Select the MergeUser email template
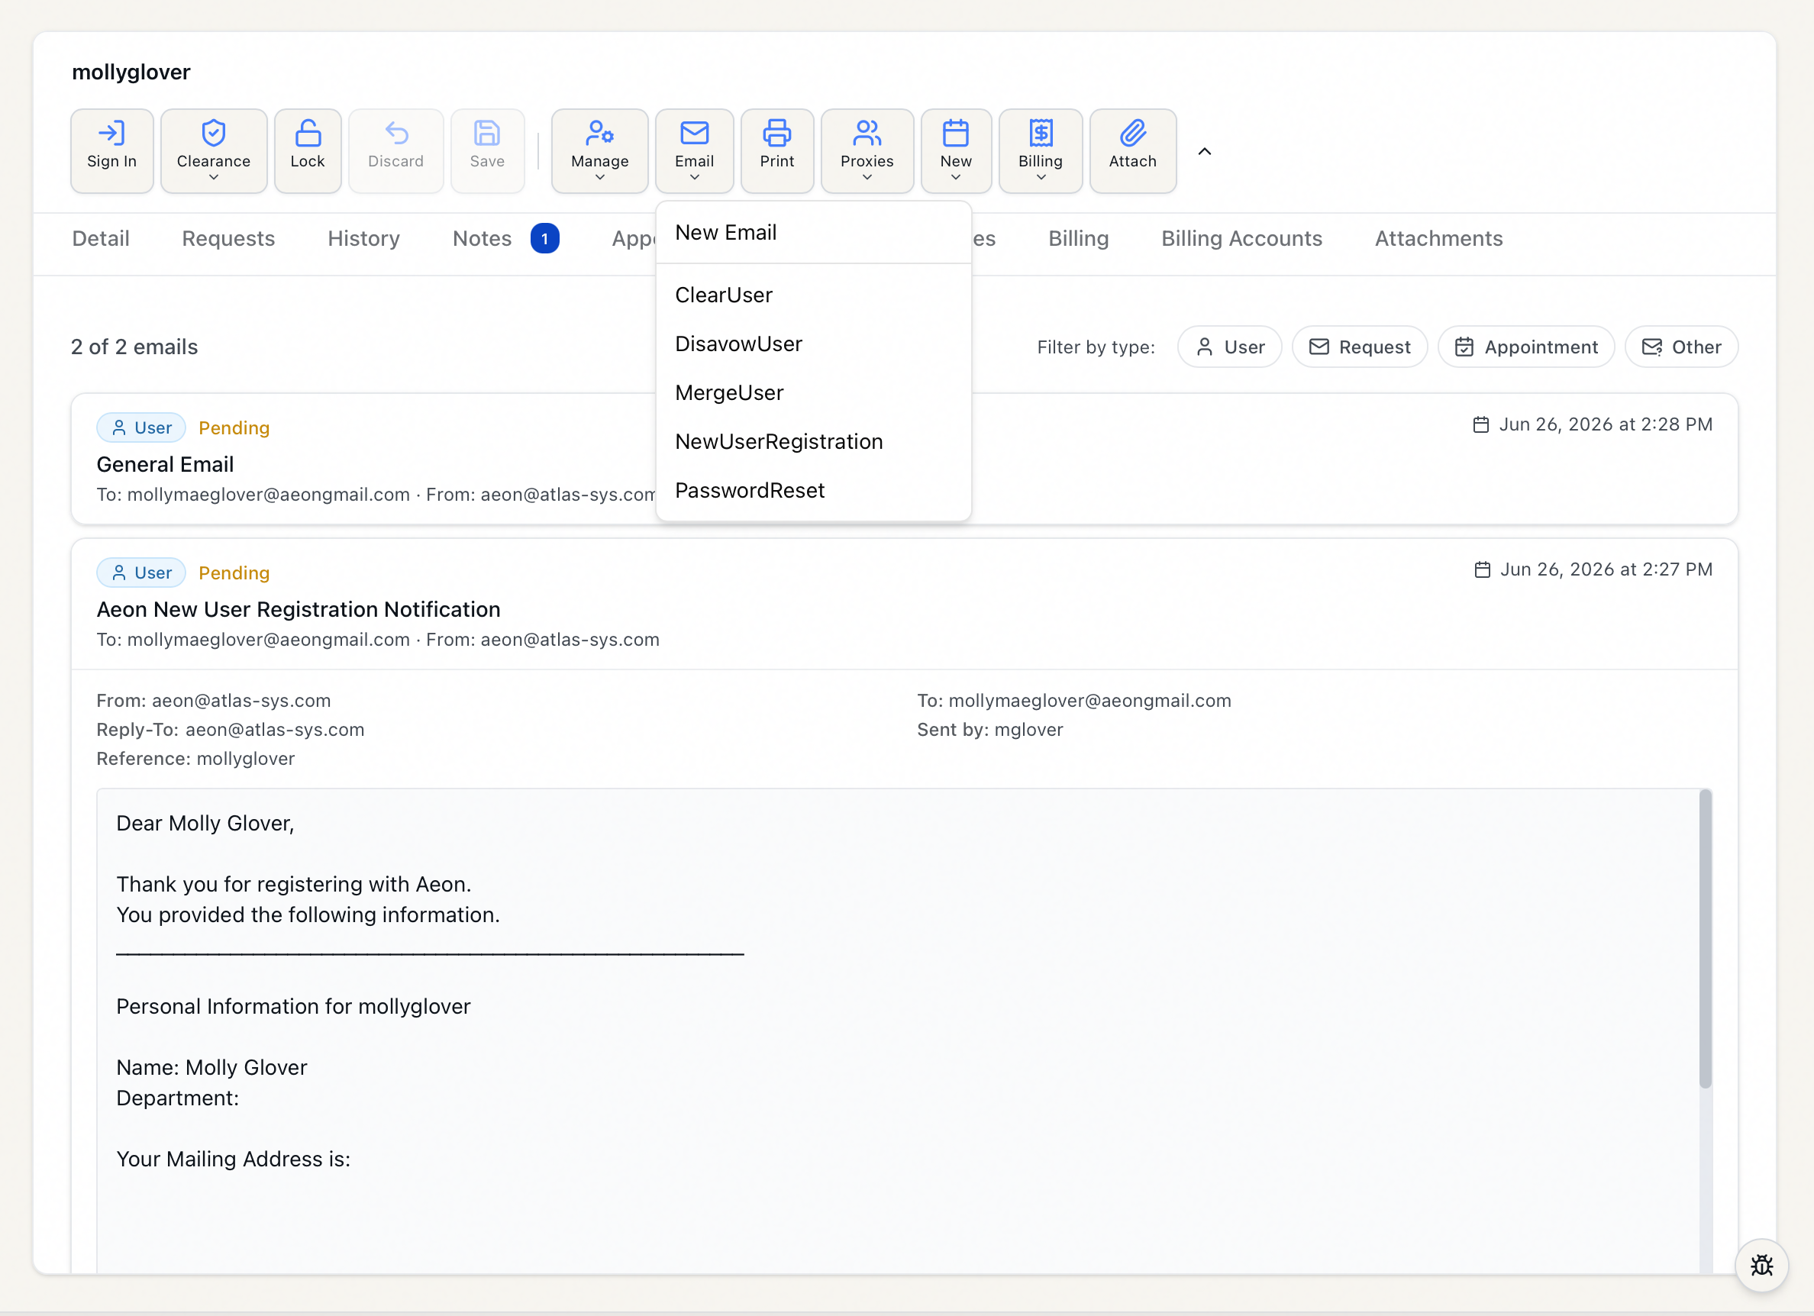Image resolution: width=1814 pixels, height=1316 pixels. pyautogui.click(x=813, y=392)
